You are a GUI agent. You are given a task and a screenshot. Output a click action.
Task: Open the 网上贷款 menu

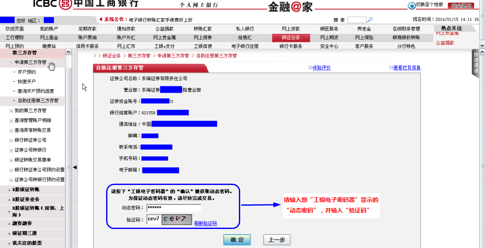291,29
